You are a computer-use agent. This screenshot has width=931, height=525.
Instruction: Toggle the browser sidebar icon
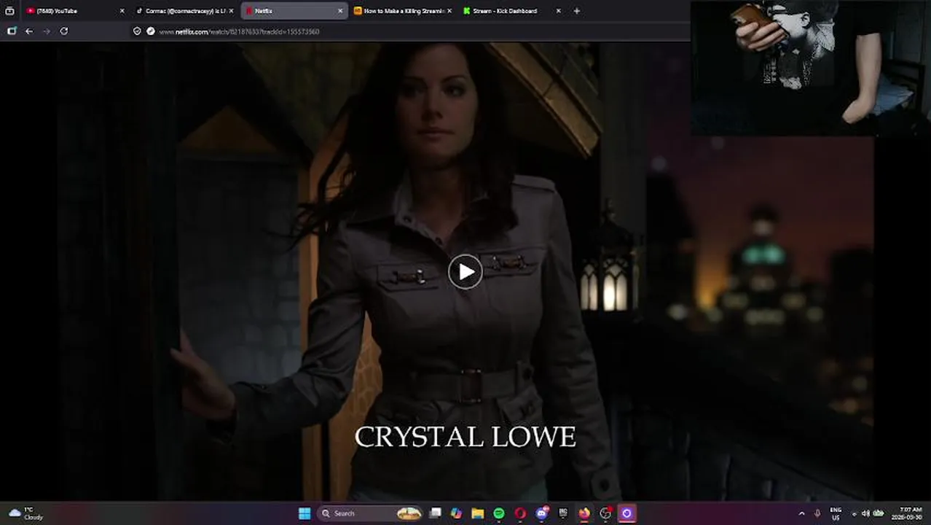(x=12, y=31)
